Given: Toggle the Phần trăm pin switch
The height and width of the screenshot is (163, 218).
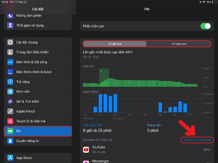Looking at the screenshot, I should [205, 26].
